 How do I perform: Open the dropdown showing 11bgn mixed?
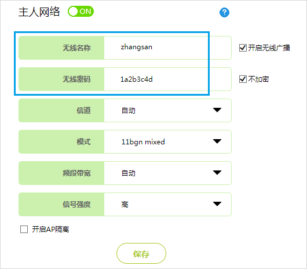coord(167,141)
